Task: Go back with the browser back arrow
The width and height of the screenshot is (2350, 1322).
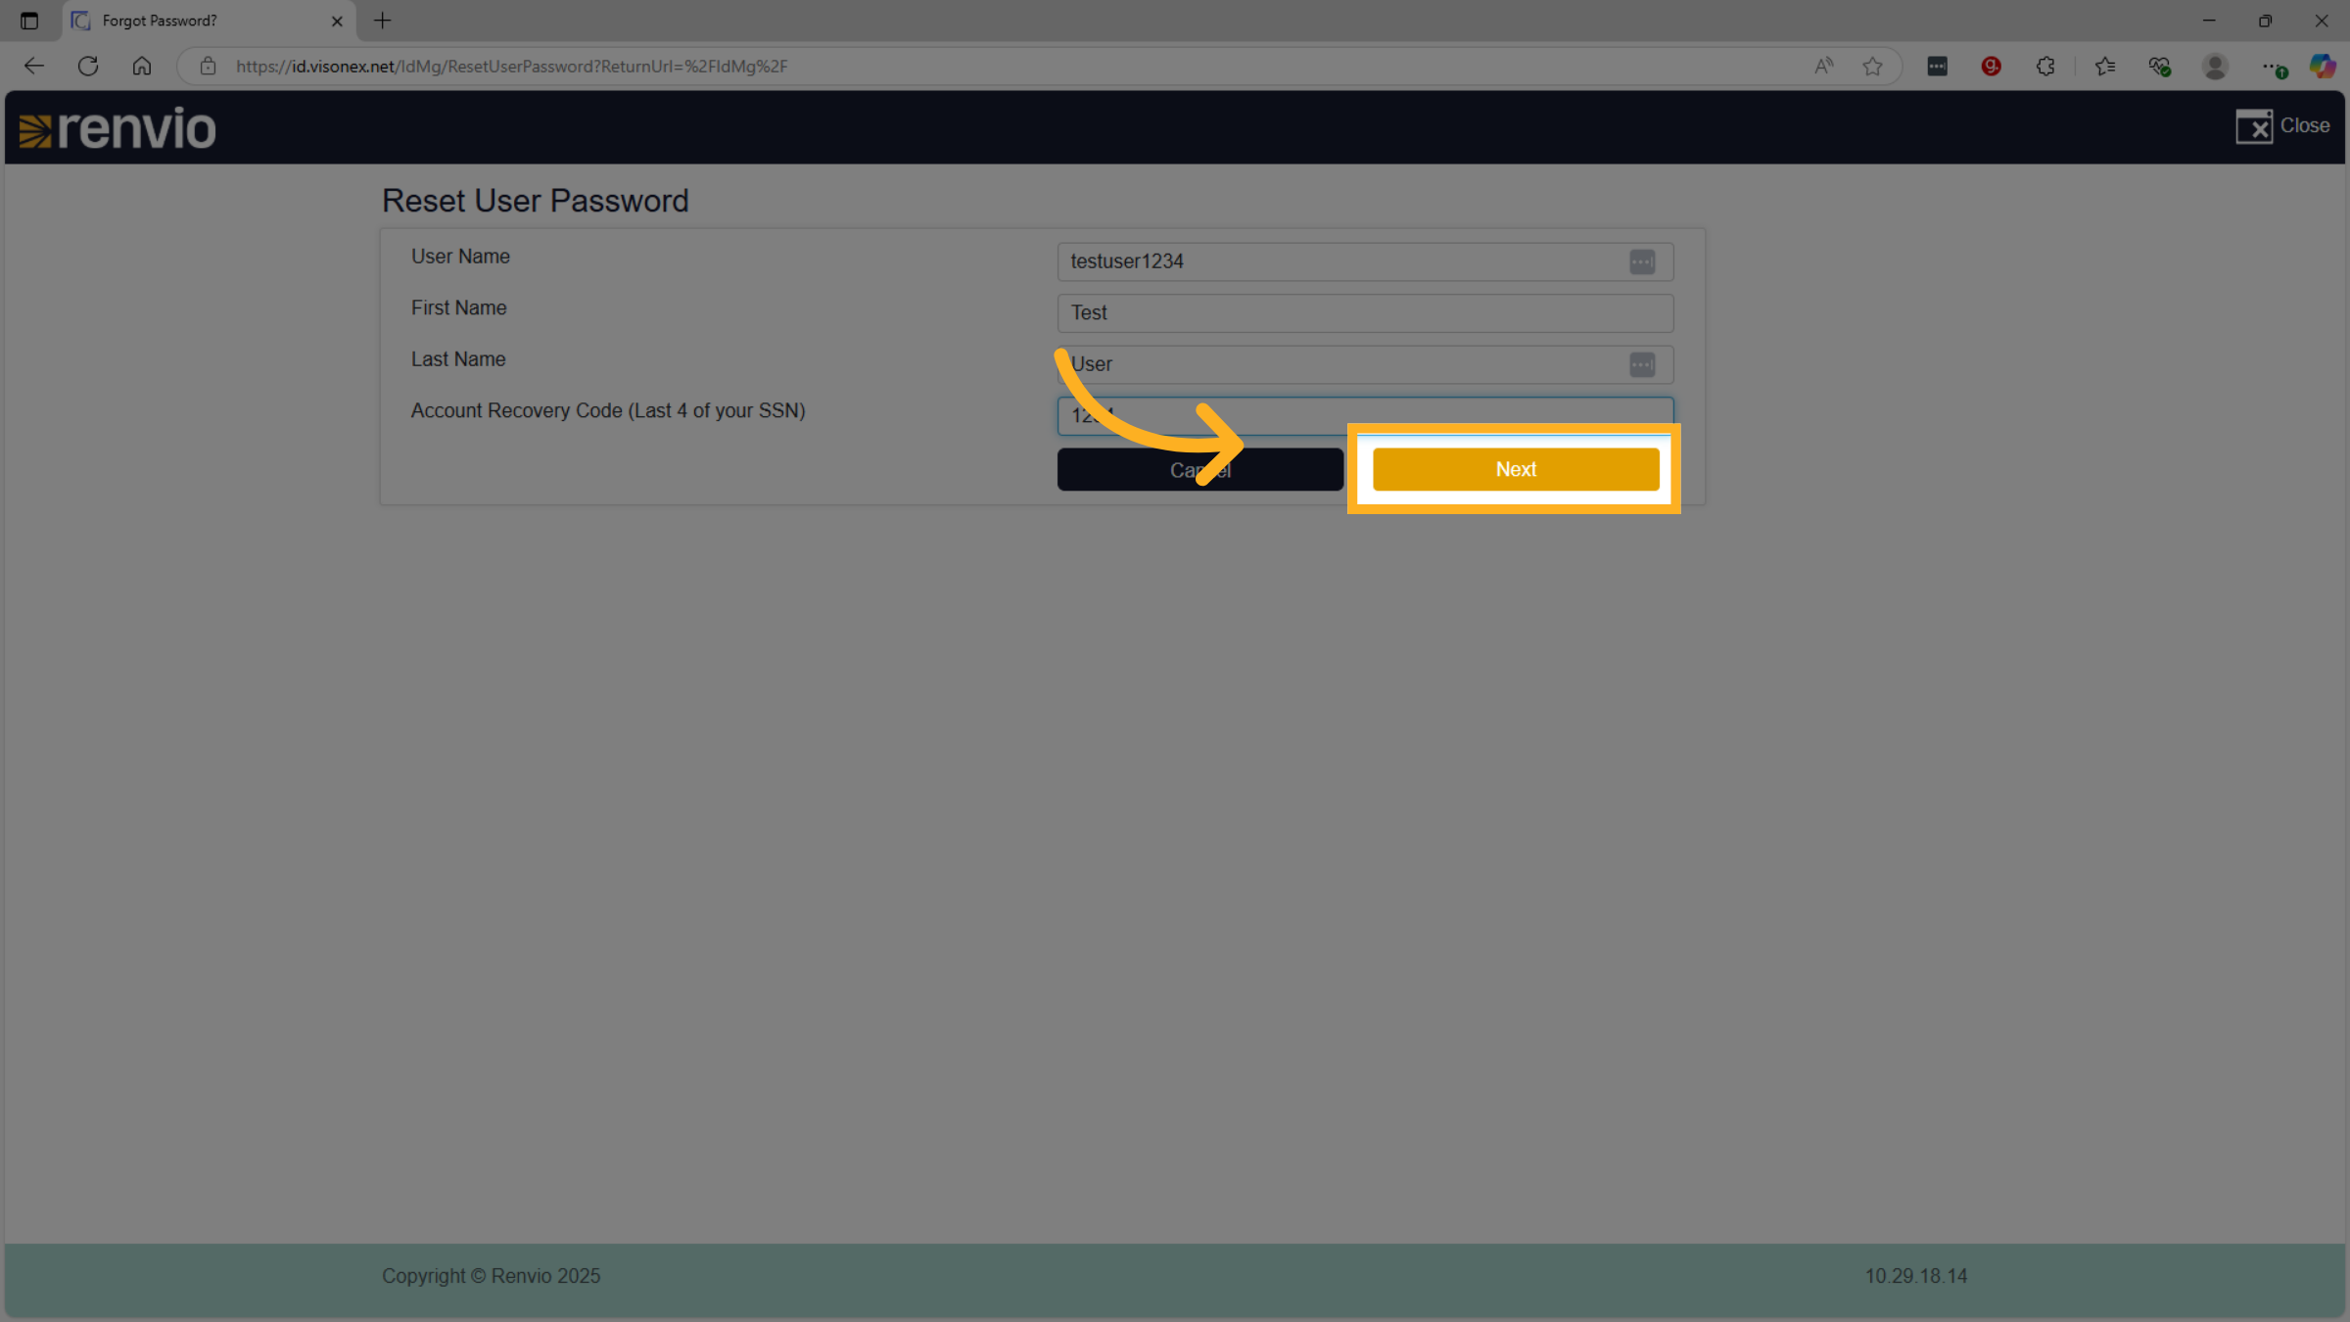Action: click(34, 67)
